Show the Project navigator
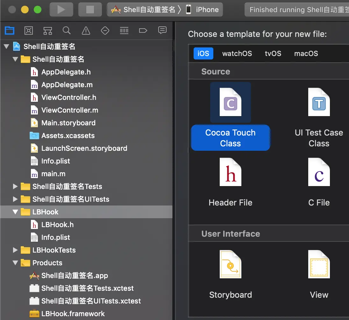The width and height of the screenshot is (349, 320). pos(10,31)
